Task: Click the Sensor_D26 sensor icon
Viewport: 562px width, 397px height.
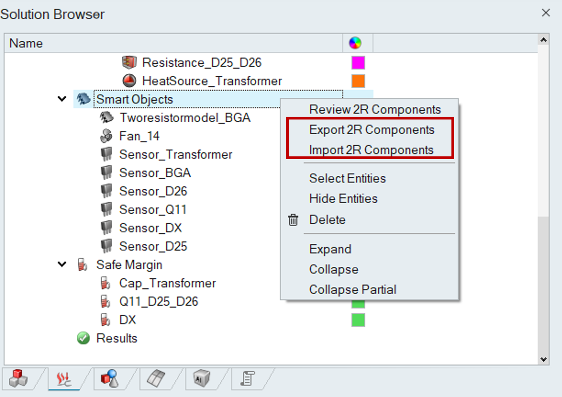Action: click(x=106, y=191)
